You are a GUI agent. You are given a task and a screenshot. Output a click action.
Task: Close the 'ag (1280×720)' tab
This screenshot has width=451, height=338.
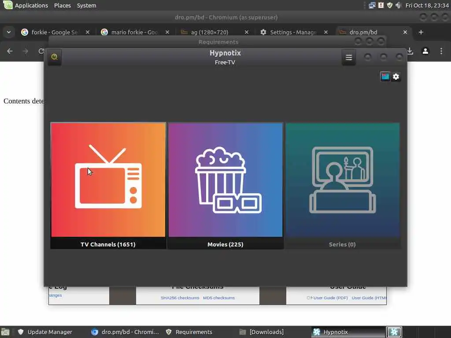[x=247, y=32]
